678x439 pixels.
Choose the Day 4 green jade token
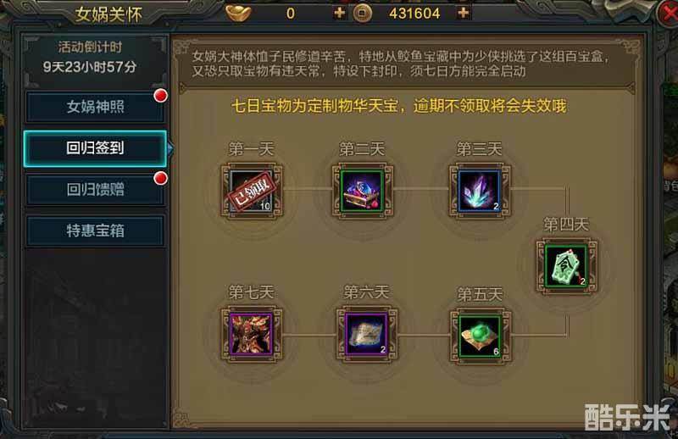(x=566, y=266)
